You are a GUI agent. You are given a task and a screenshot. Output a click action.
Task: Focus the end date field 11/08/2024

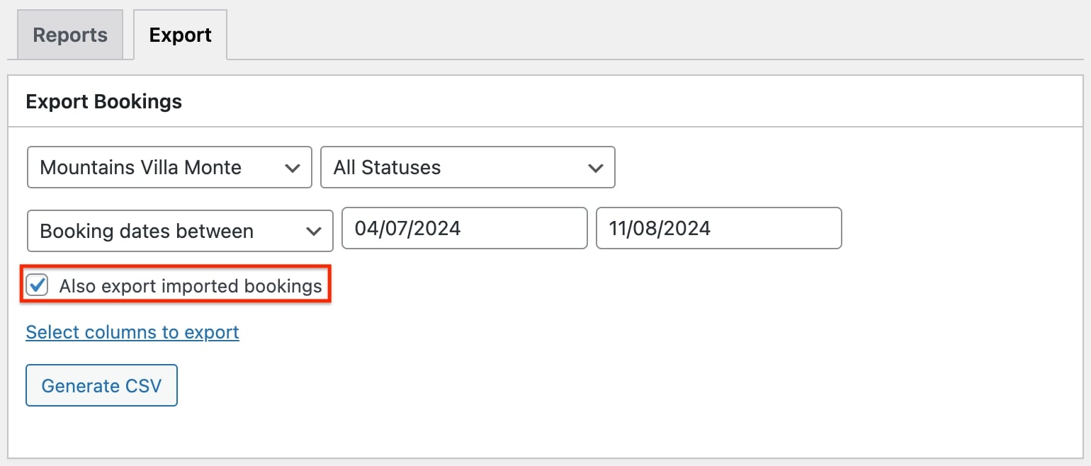[x=719, y=228]
